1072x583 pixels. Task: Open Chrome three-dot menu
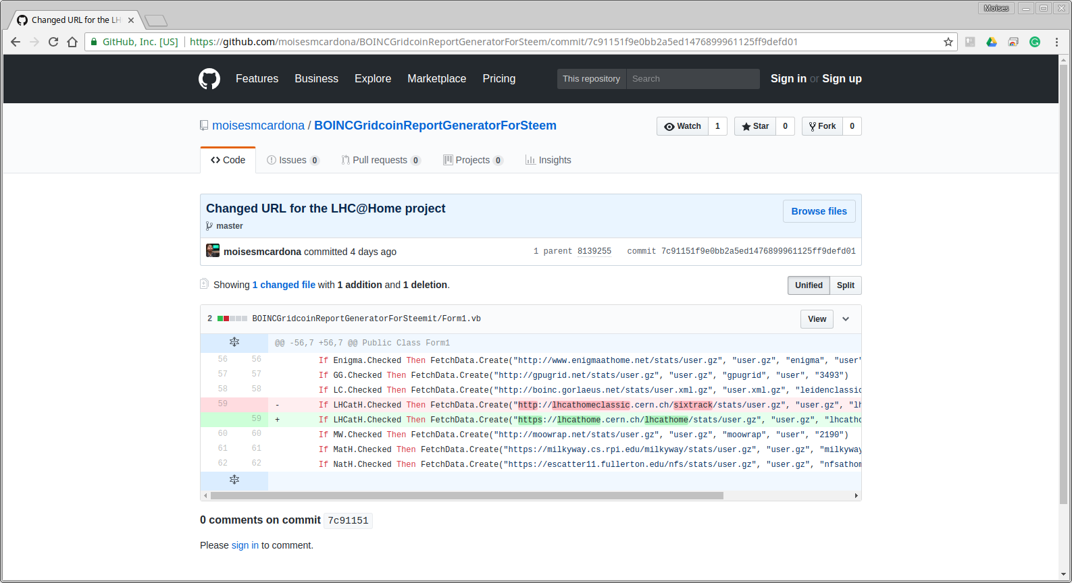(1056, 42)
